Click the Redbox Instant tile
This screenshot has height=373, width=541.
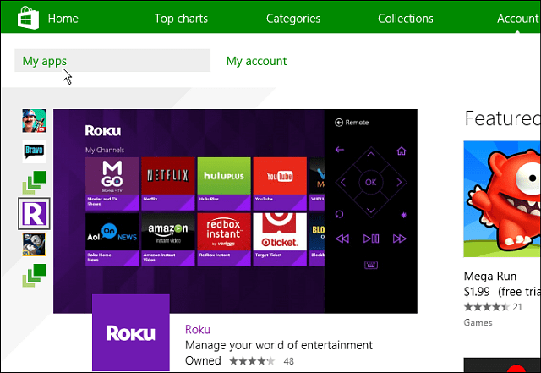224,239
